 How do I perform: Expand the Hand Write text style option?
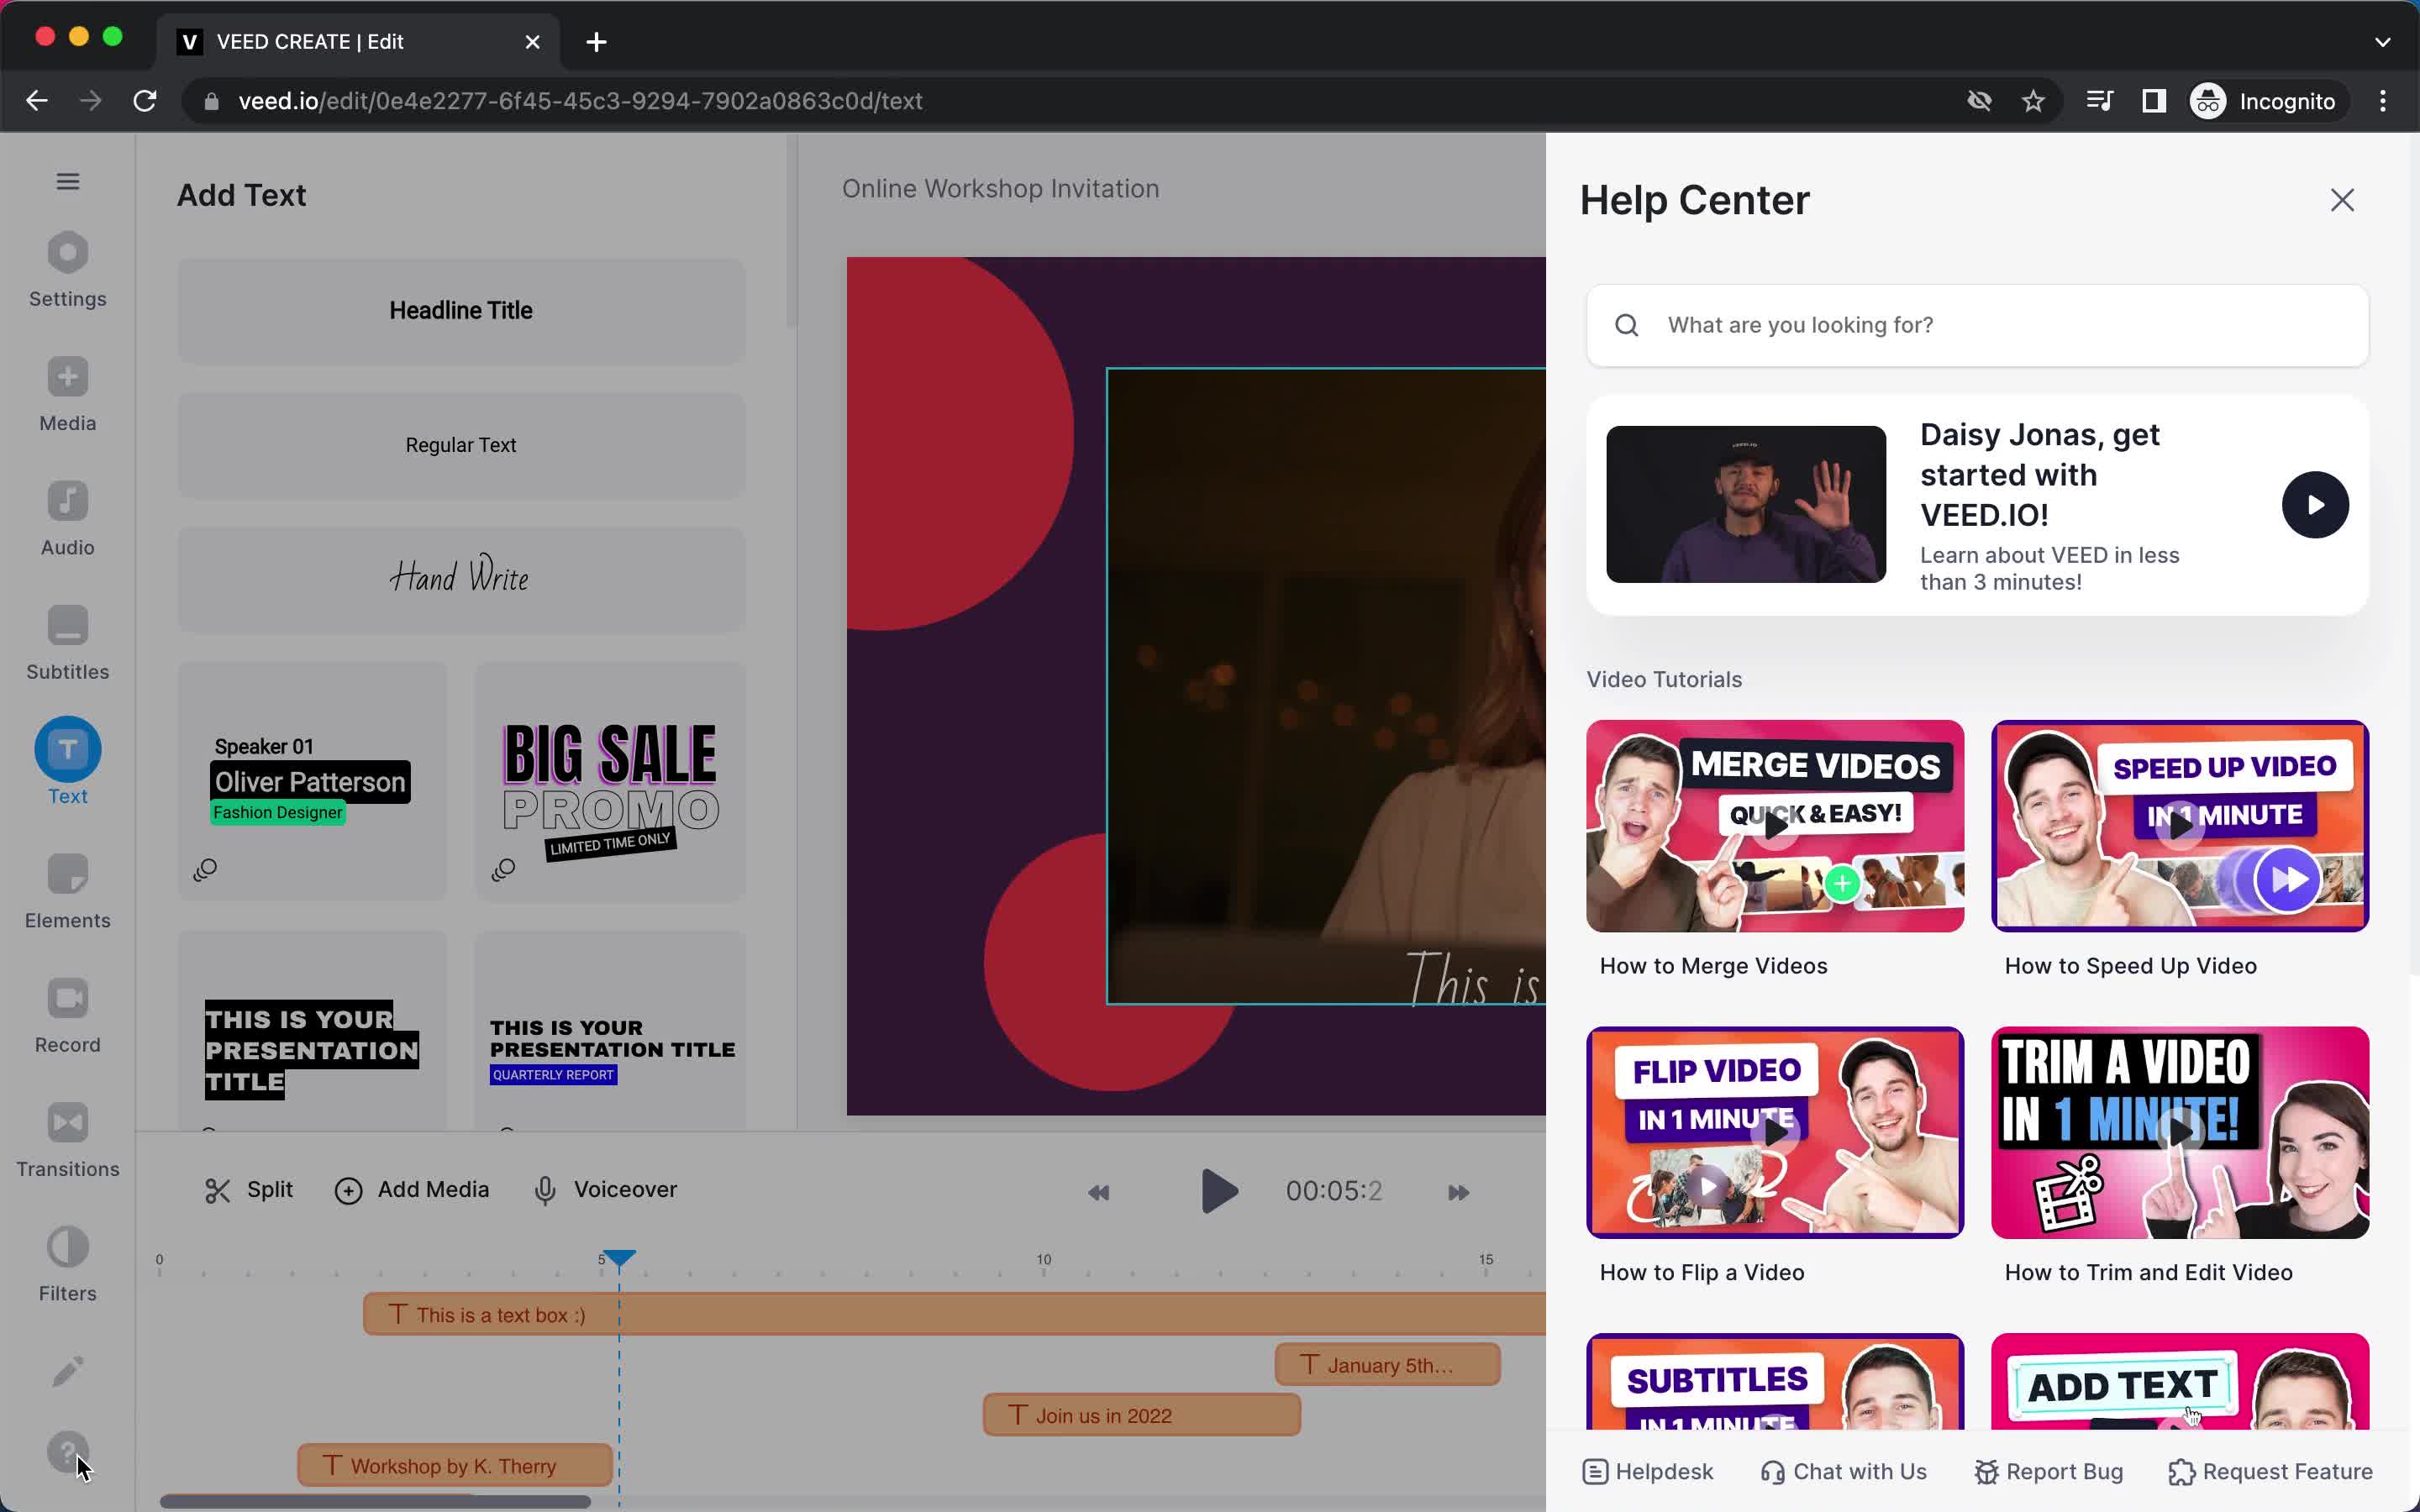(x=460, y=576)
